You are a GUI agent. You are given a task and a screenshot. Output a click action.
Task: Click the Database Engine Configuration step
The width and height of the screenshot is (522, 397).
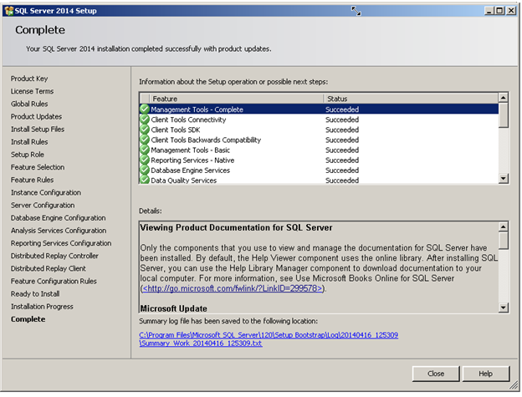[x=59, y=218]
